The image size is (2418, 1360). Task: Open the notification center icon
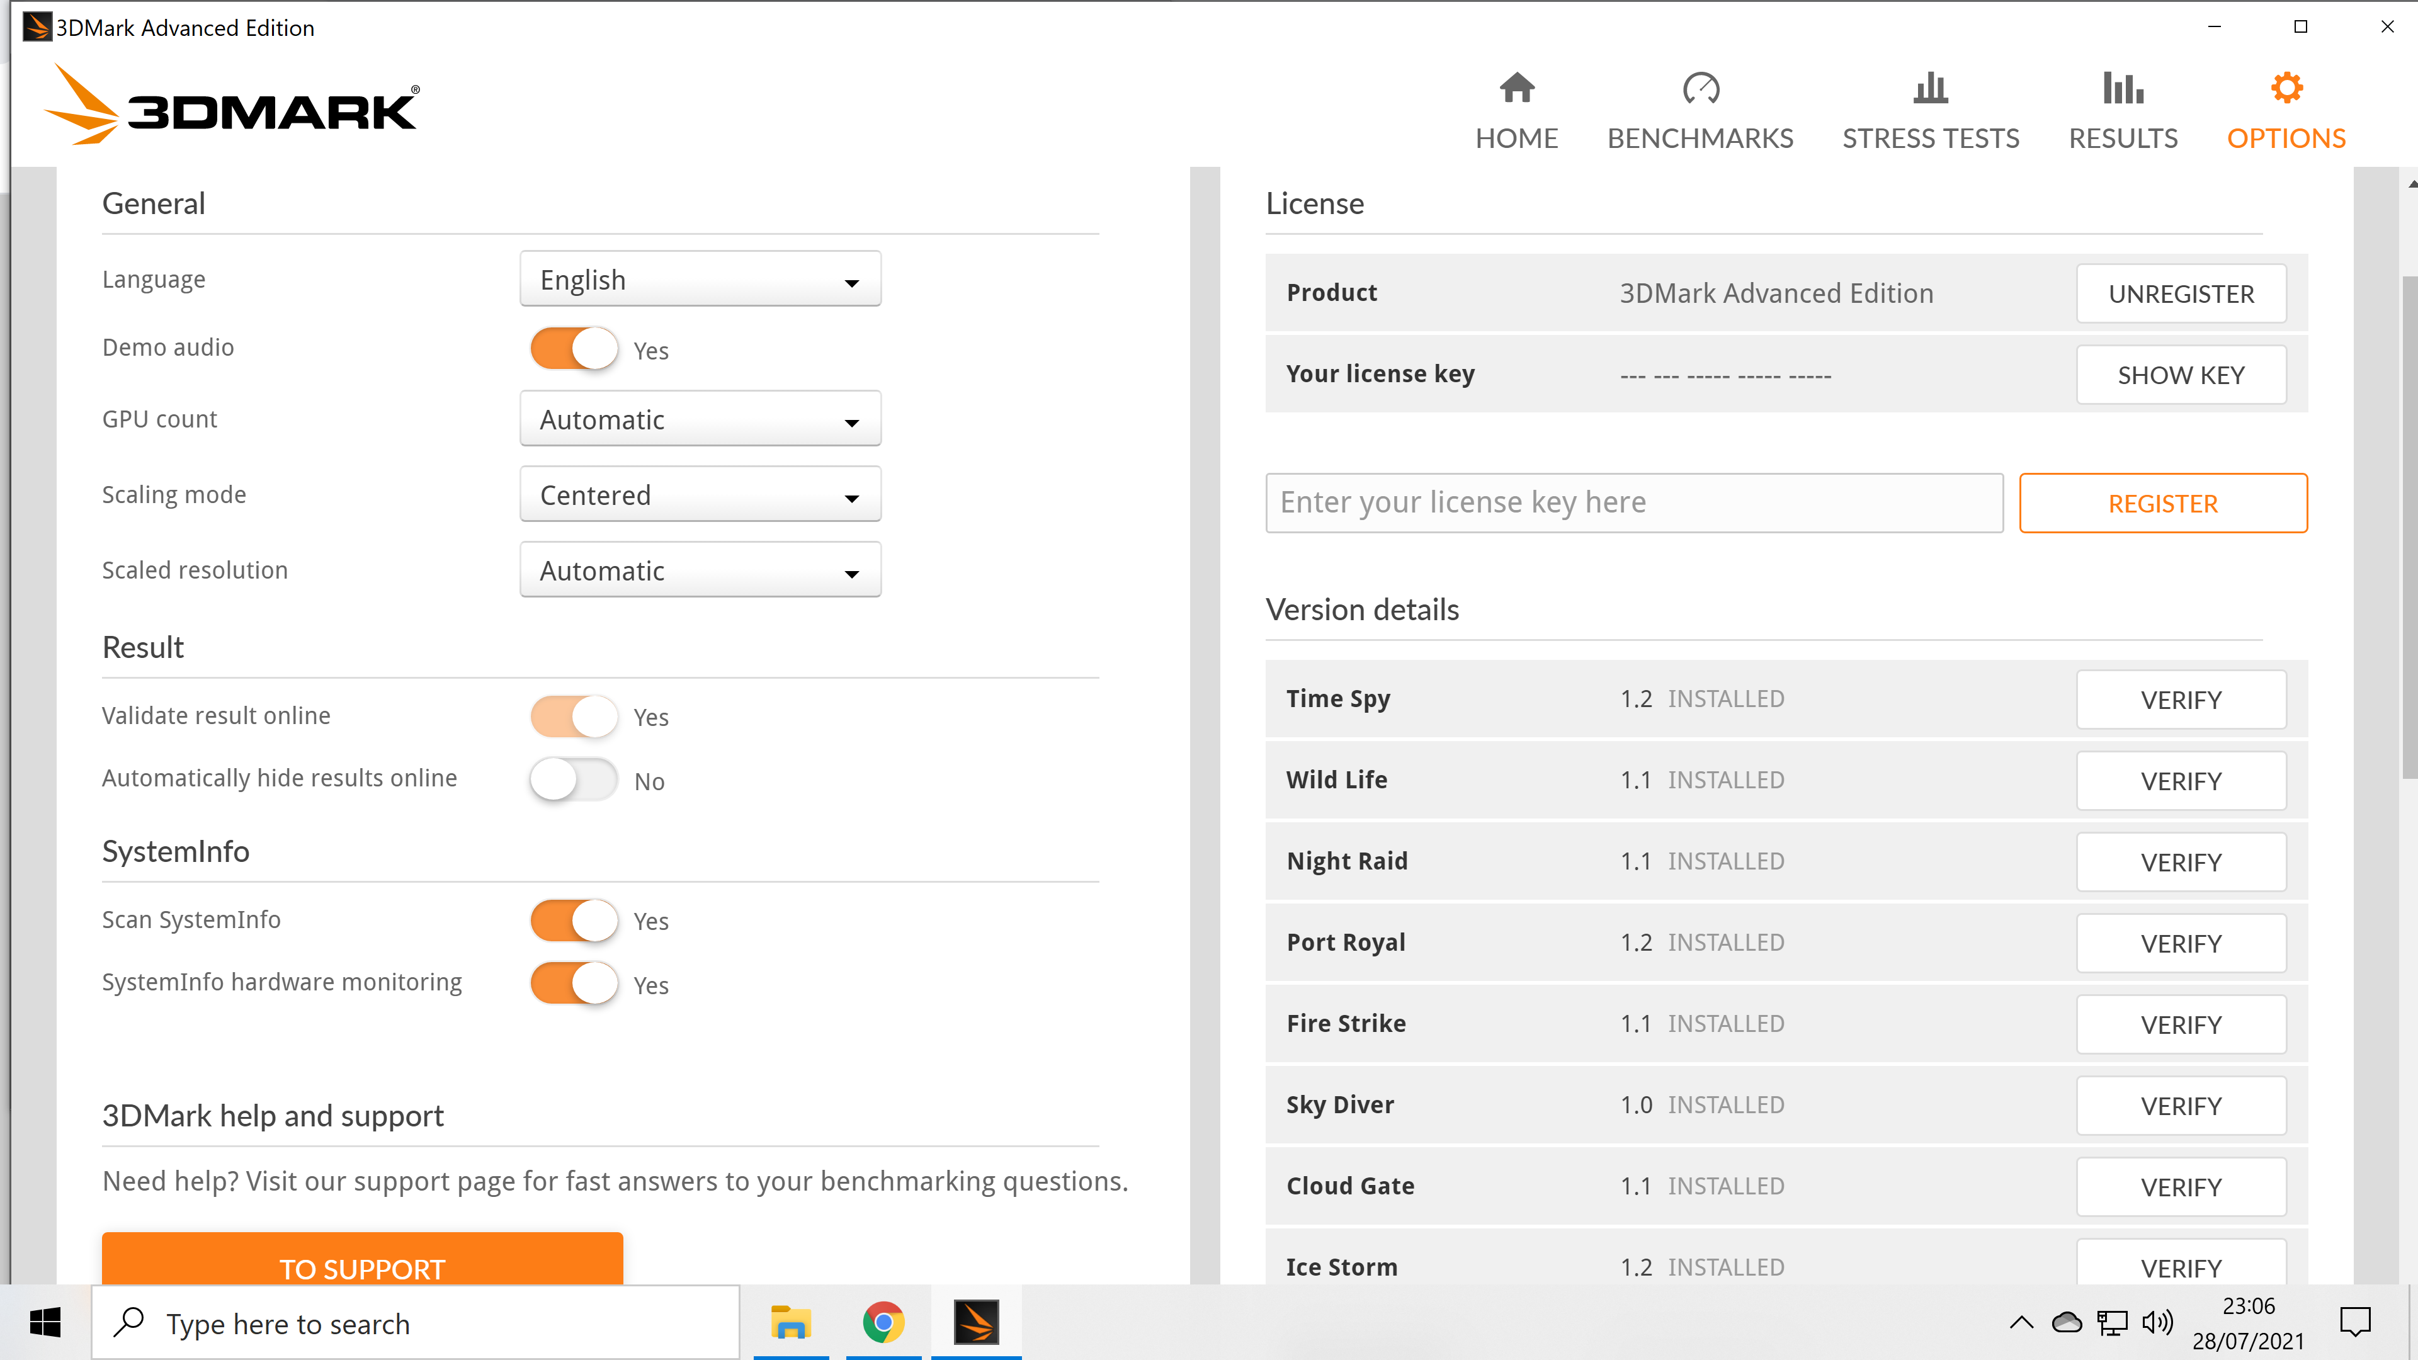tap(2355, 1323)
